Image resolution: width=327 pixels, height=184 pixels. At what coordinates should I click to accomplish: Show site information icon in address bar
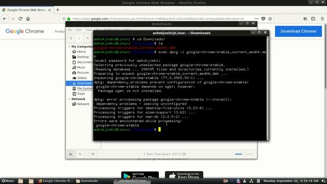click(x=64, y=19)
